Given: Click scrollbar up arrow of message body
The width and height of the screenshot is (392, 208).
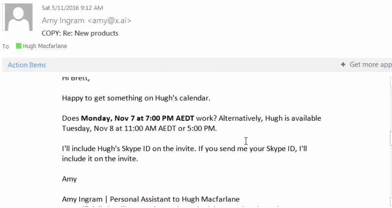Looking at the screenshot, I should click(x=390, y=81).
